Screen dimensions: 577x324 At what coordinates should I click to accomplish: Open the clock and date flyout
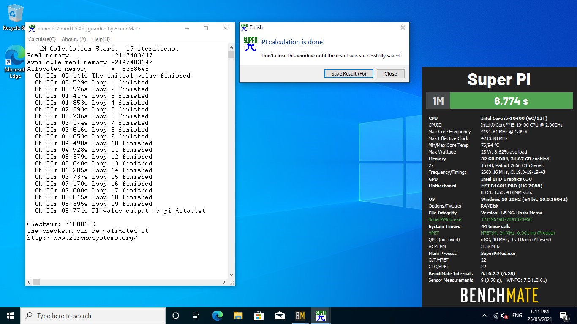(x=539, y=316)
